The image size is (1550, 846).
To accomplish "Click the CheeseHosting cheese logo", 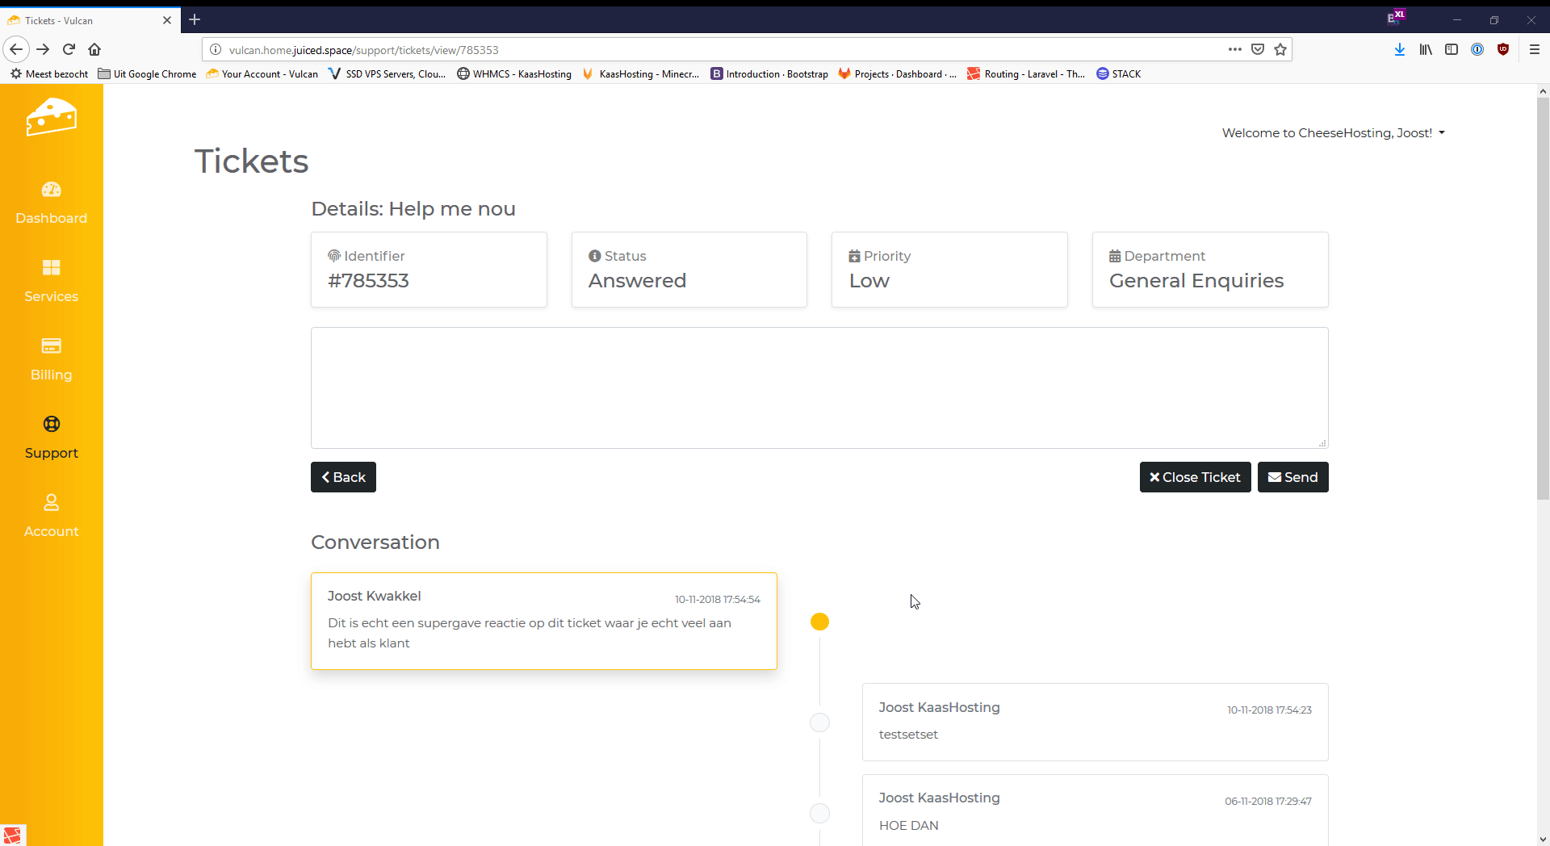I will pos(51,118).
